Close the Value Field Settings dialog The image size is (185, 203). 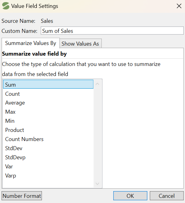coord(178,6)
